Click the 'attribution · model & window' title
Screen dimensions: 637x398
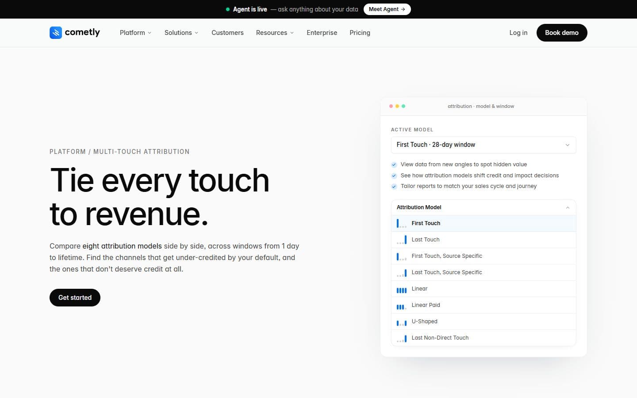click(481, 106)
